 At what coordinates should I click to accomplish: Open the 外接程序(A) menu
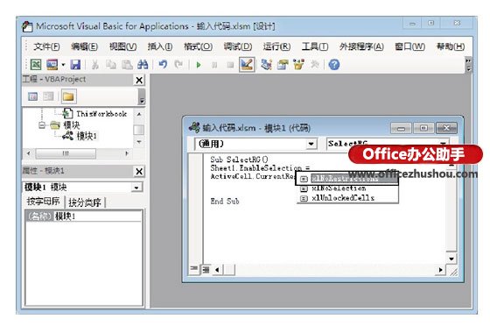[x=361, y=46]
